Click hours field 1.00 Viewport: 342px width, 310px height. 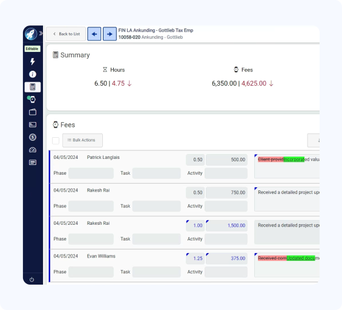(195, 225)
